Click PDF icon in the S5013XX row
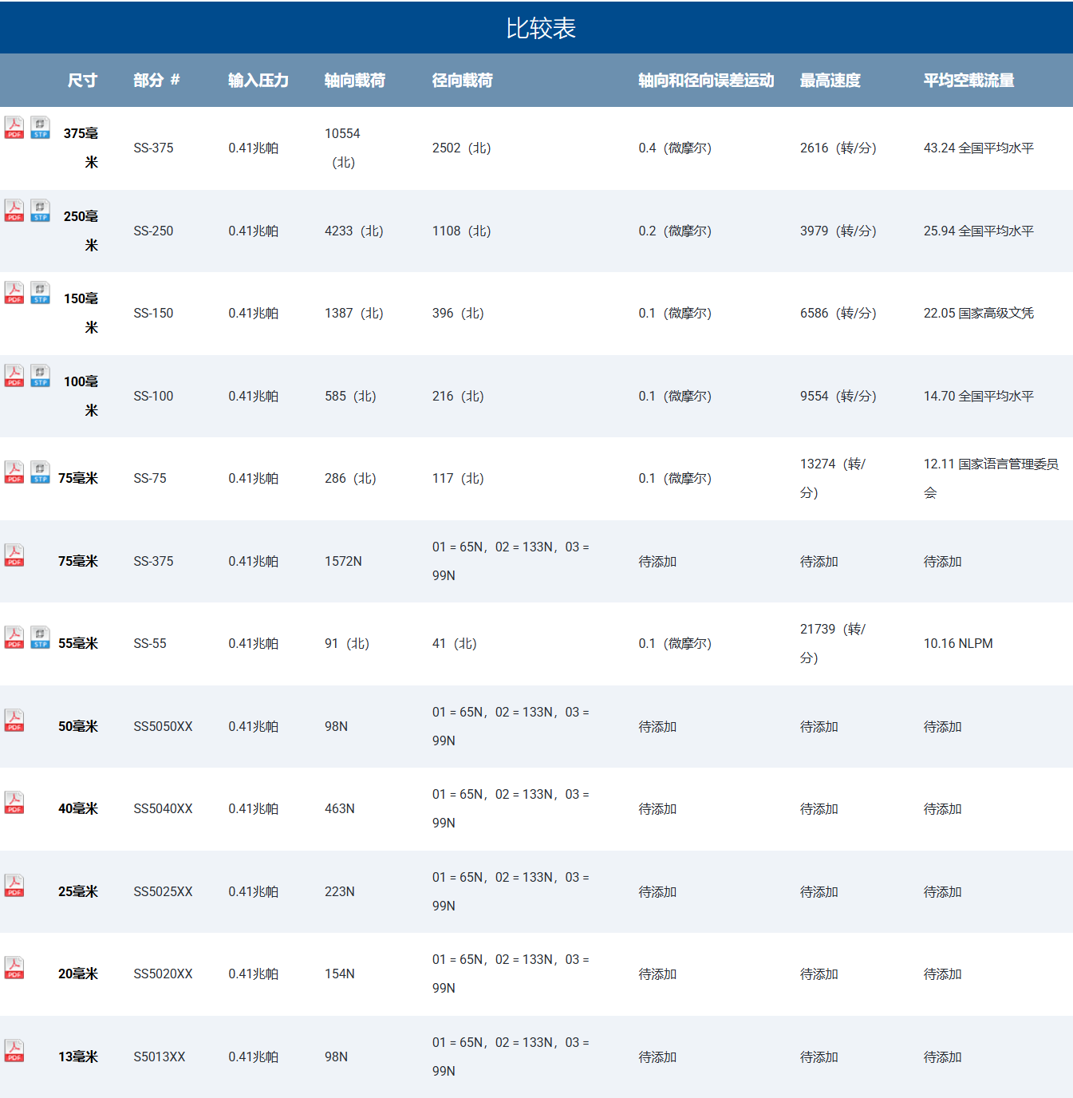Image resolution: width=1073 pixels, height=1098 pixels. point(14,1051)
